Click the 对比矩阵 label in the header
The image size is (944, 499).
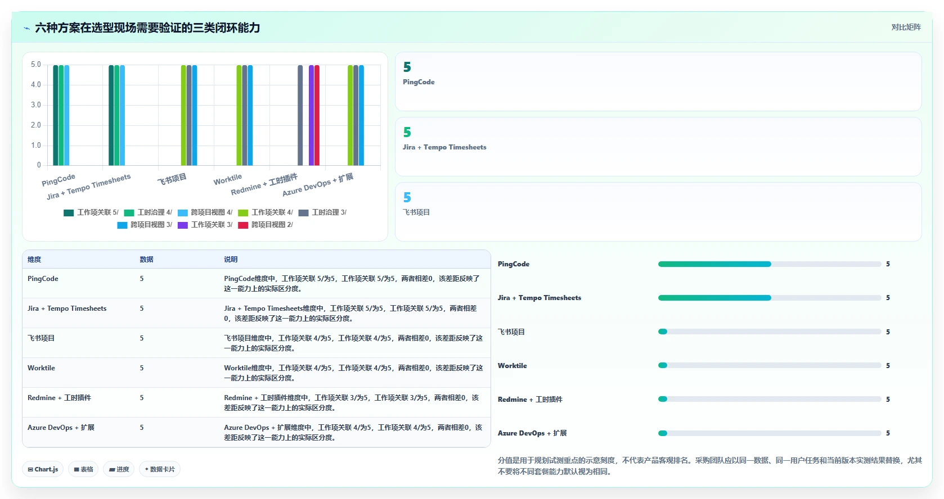pyautogui.click(x=906, y=27)
